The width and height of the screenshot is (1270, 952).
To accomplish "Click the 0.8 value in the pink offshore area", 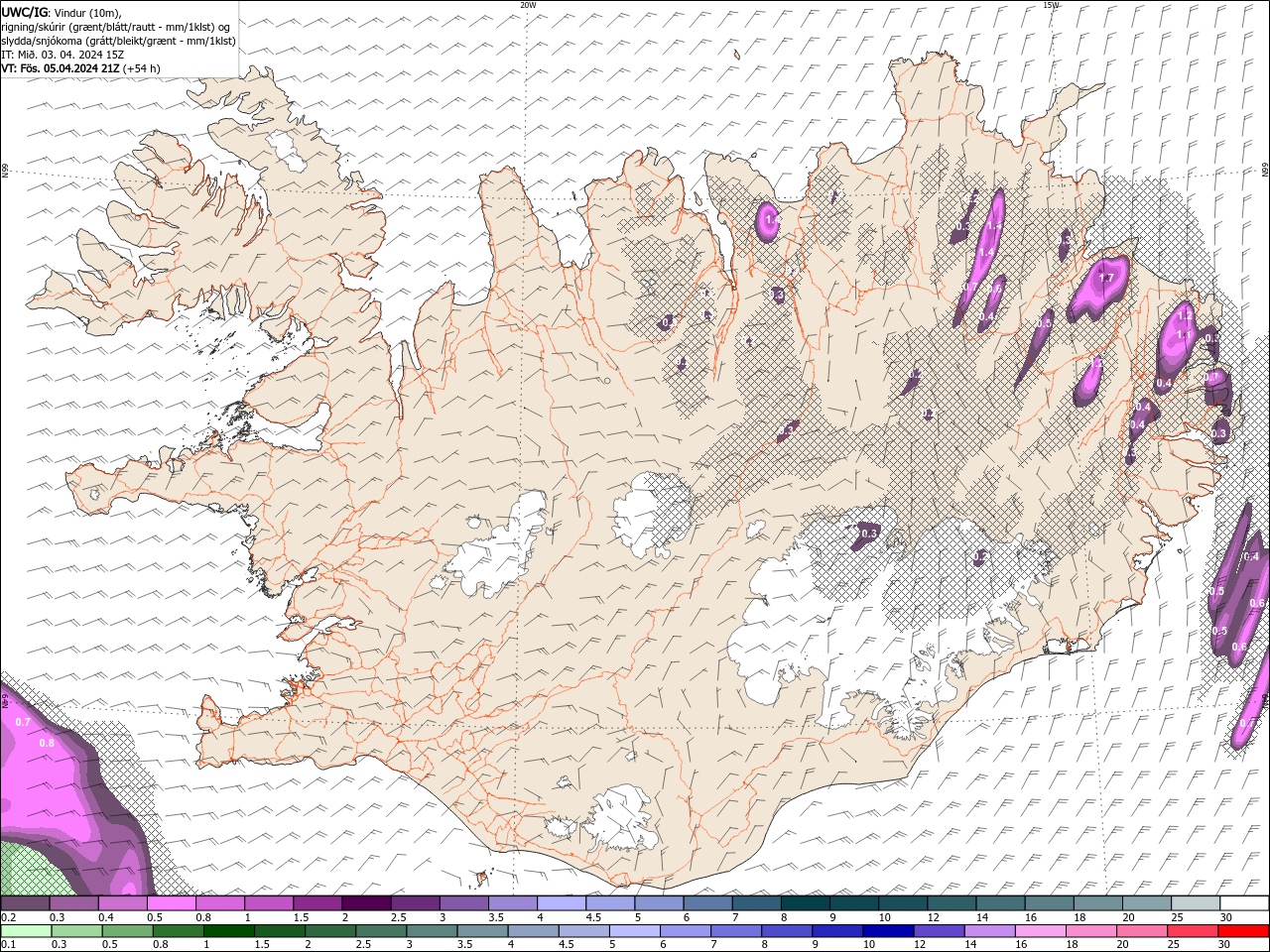I will pyautogui.click(x=47, y=743).
